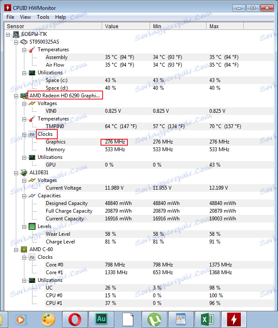Click the 276 MHz Graphics value
Screen dimensions: 278x328
click(x=115, y=142)
